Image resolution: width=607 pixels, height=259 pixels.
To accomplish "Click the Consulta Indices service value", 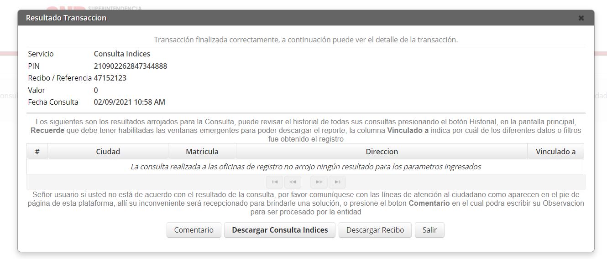I will 122,54.
